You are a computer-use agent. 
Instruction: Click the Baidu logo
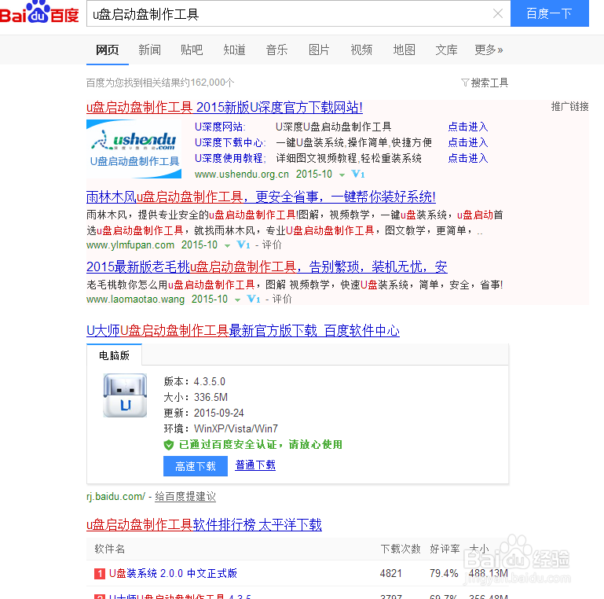39,13
